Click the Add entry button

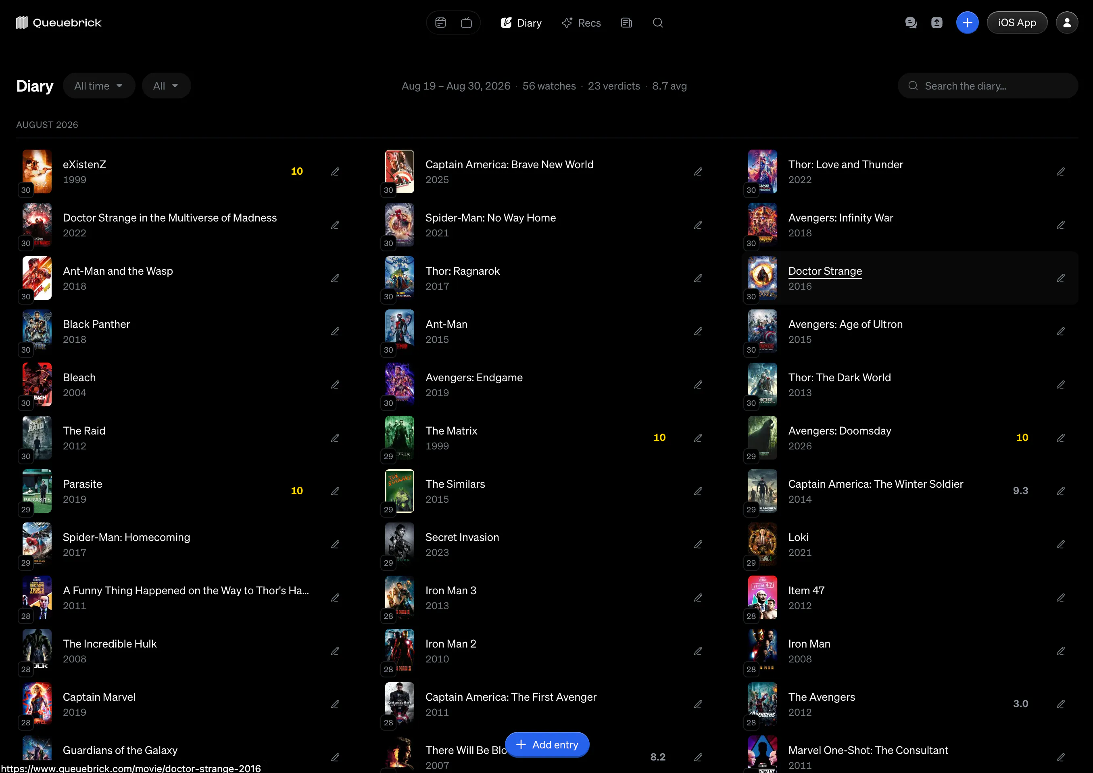546,744
